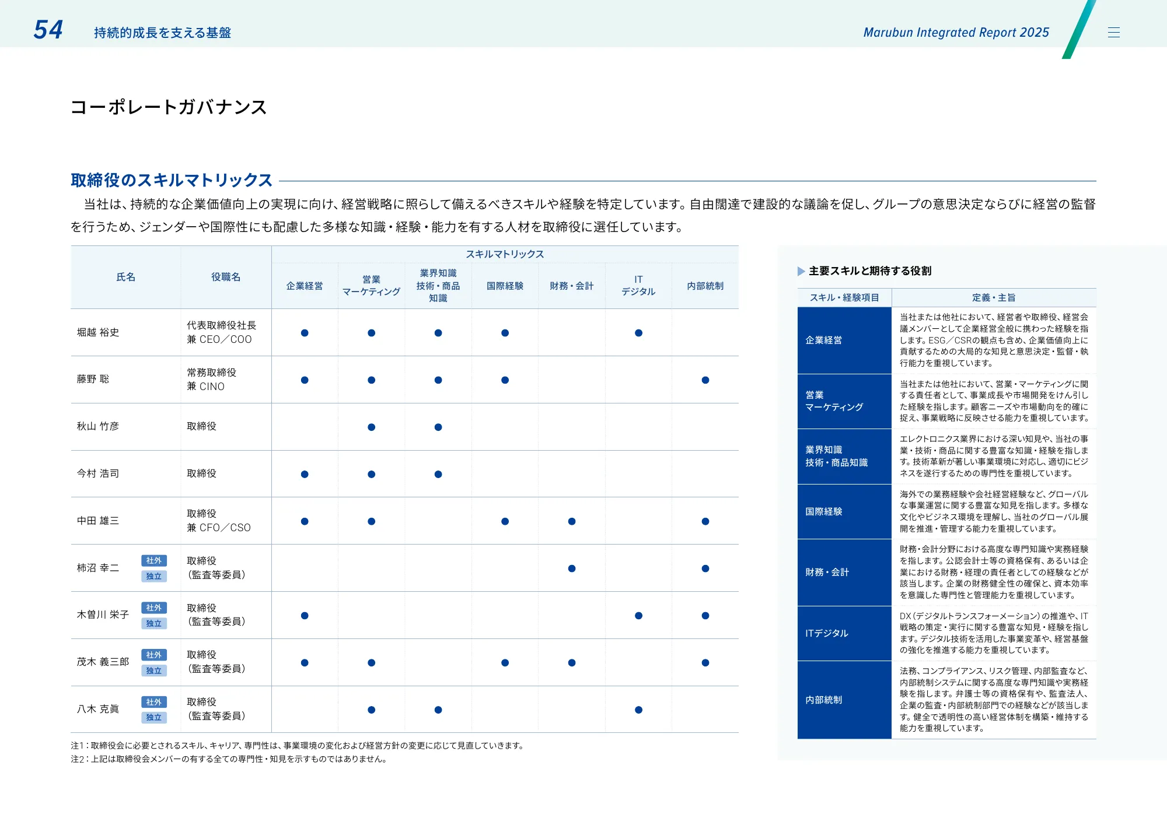The width and height of the screenshot is (1167, 825).
Task: Select the 持続的成長を支える基盤 section label
Action: 161,33
